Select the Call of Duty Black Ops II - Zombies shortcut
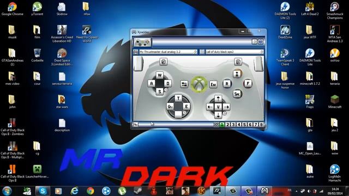The height and width of the screenshot is (196, 349). [x=12, y=127]
